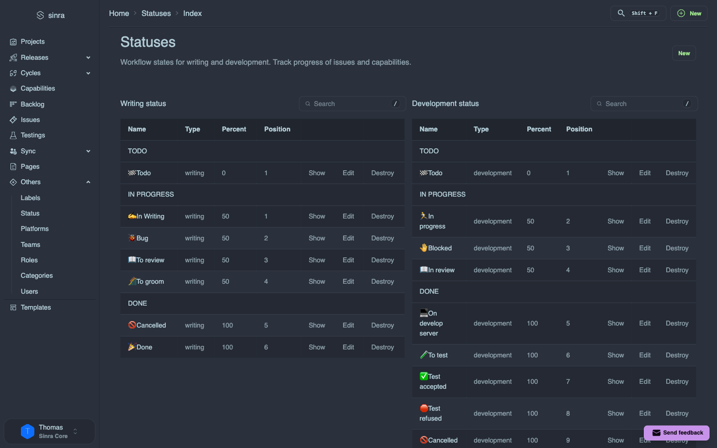The width and height of the screenshot is (717, 448).
Task: Edit the Blocked development status
Action: point(645,248)
